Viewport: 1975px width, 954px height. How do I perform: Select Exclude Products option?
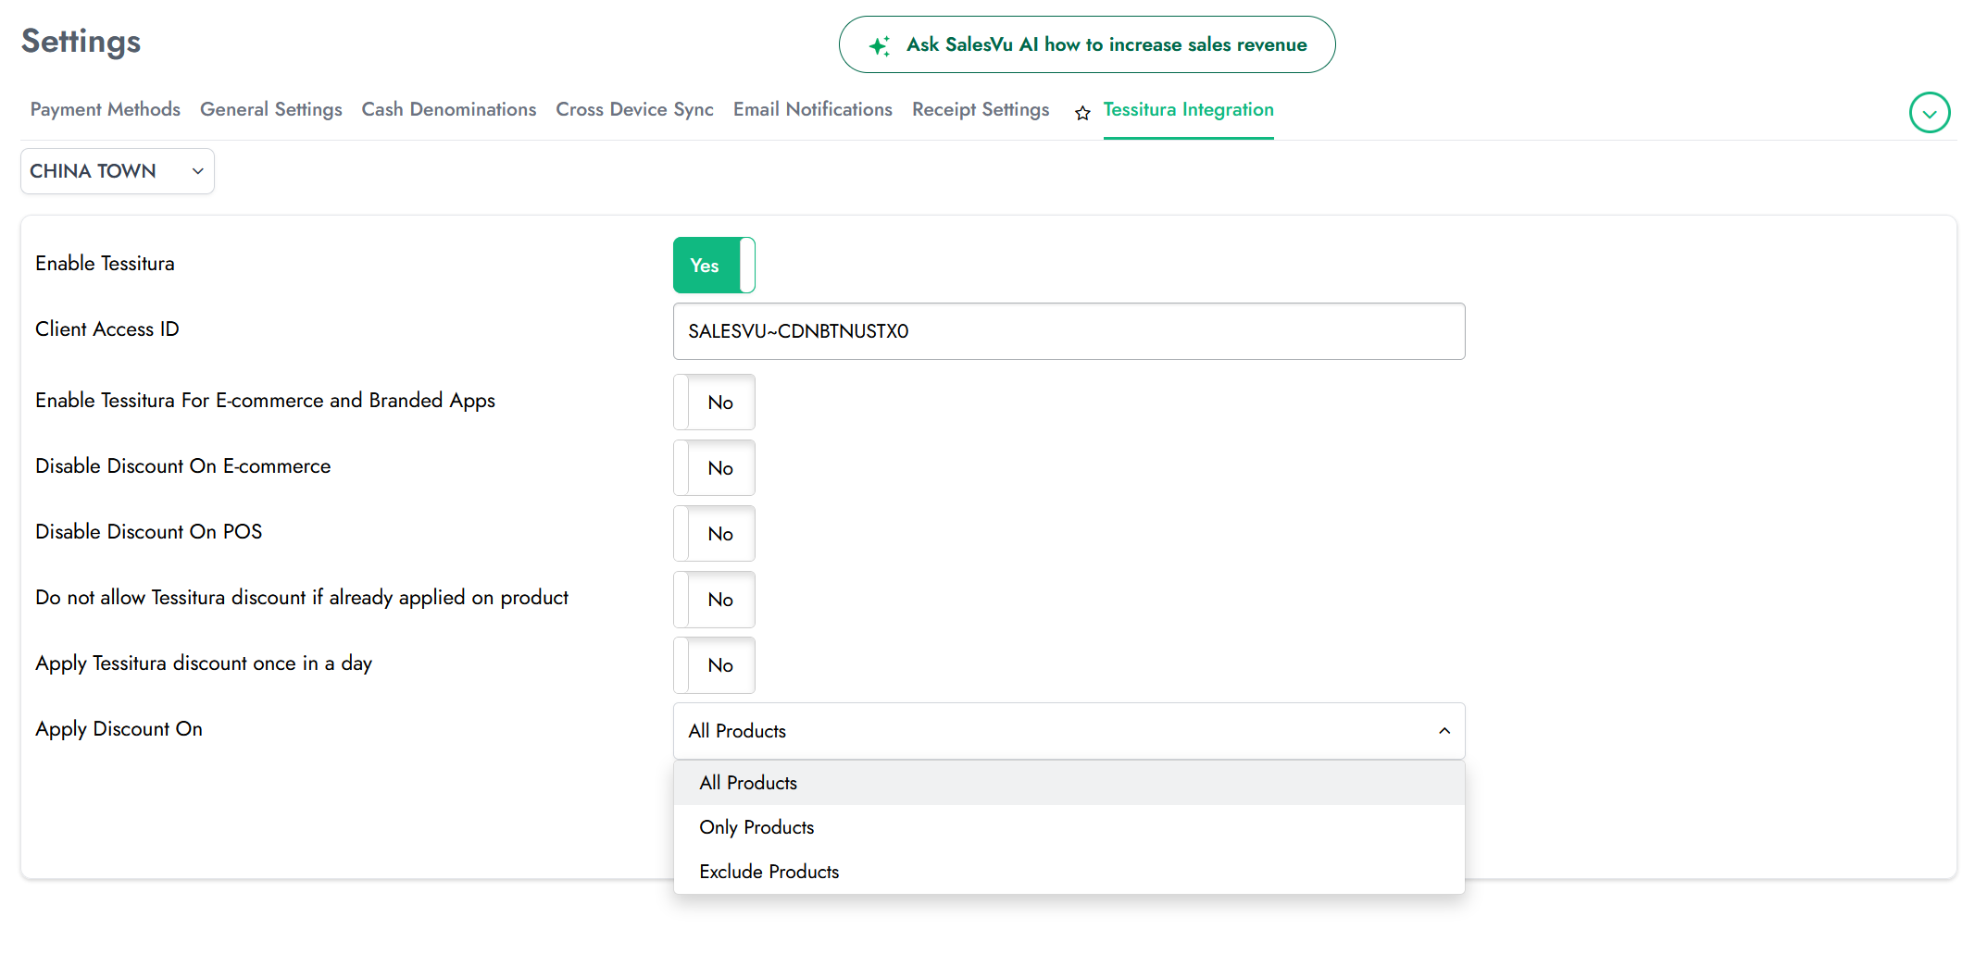1069,872
